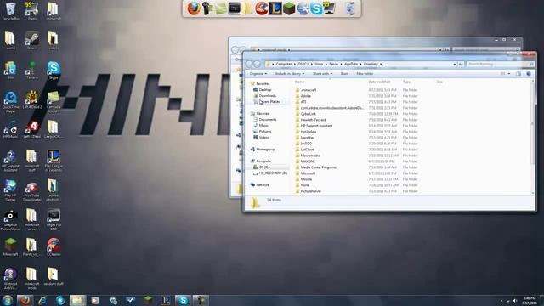Open minecraft server desktop folder
The height and width of the screenshot is (306, 544).
[32, 220]
